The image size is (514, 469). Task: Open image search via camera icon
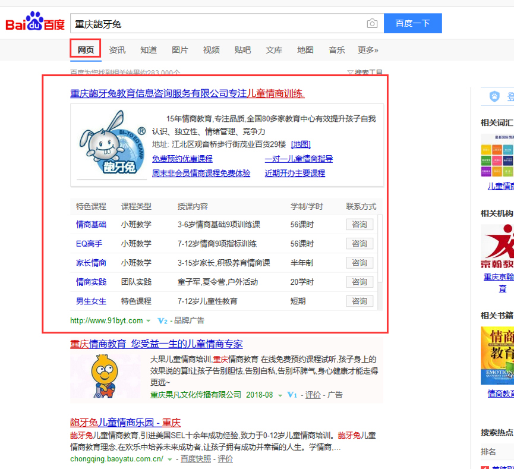pos(372,24)
